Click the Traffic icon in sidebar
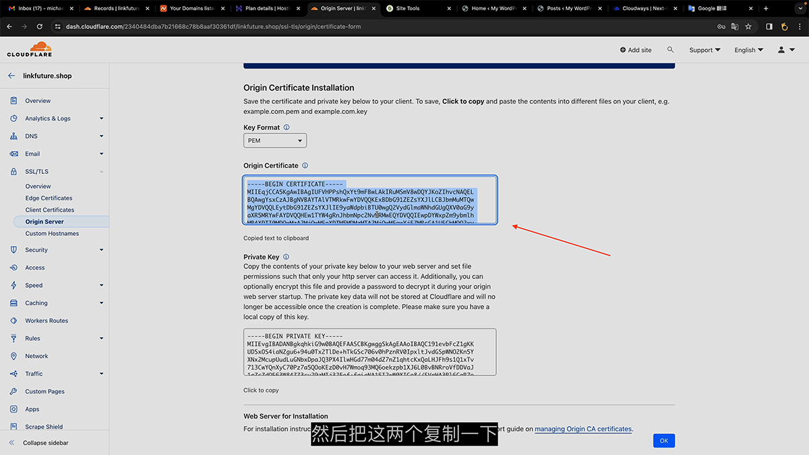The height and width of the screenshot is (455, 809). [13, 373]
